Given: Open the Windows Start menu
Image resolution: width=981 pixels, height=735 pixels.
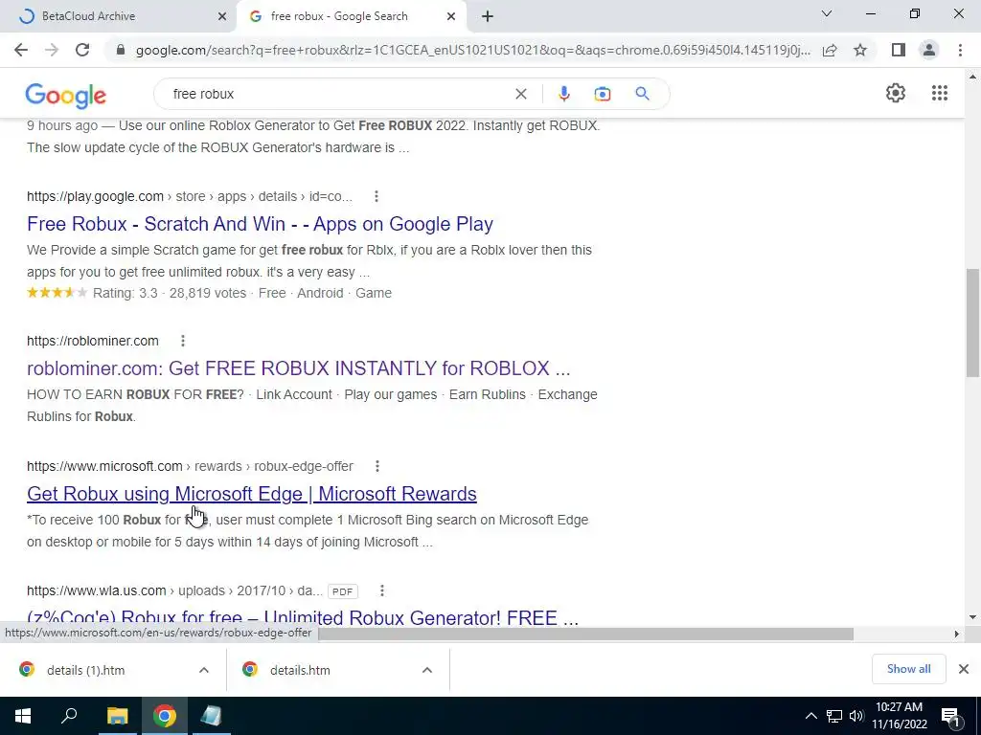Looking at the screenshot, I should point(23,716).
